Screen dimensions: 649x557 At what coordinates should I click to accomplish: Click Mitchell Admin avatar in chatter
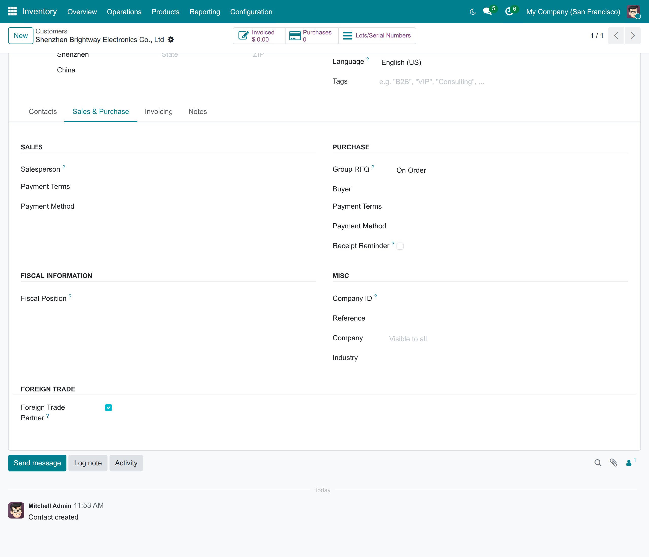point(16,510)
